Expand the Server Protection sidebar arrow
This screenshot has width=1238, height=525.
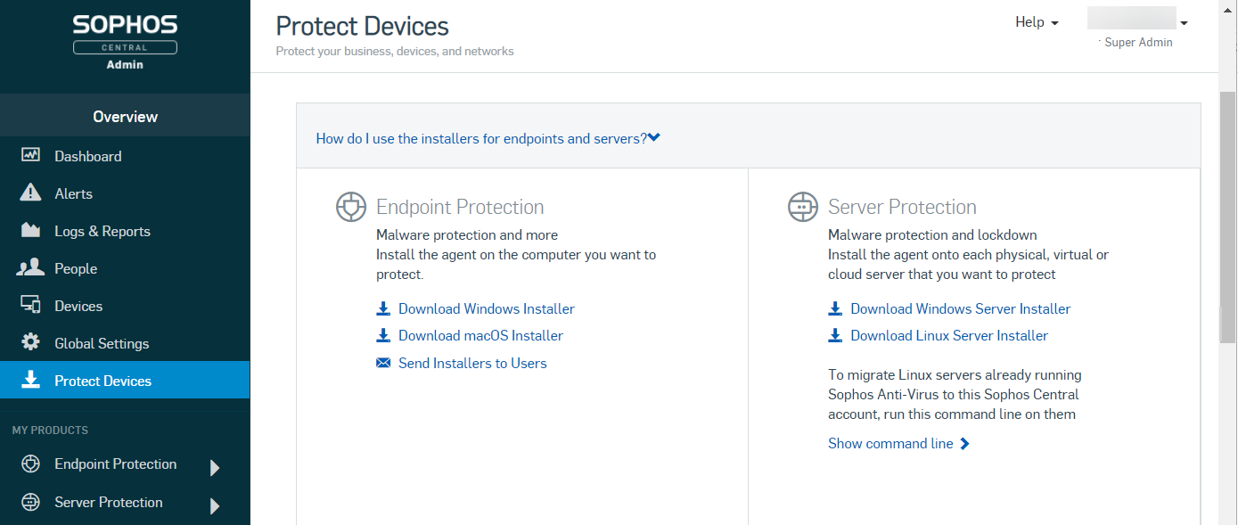point(214,505)
